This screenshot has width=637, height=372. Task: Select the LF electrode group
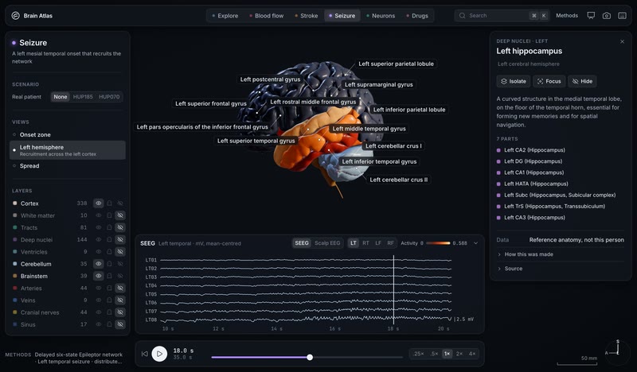coord(378,243)
